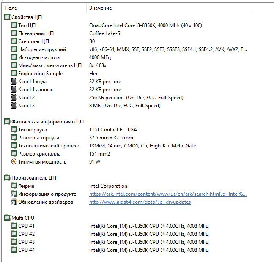Screen dimensions: 274x262
Task: Click the chip icon next to Multi CPU
Action: click(7, 218)
